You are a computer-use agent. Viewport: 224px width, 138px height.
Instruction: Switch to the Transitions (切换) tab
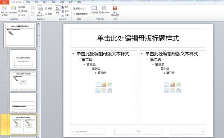click(x=53, y=2)
